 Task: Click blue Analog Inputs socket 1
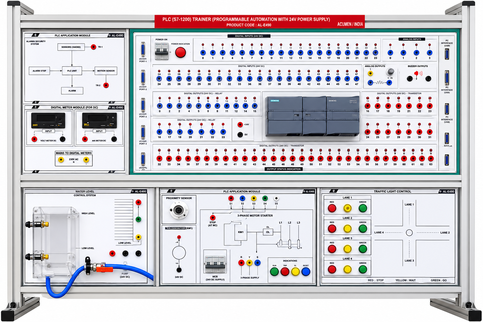point(403,53)
